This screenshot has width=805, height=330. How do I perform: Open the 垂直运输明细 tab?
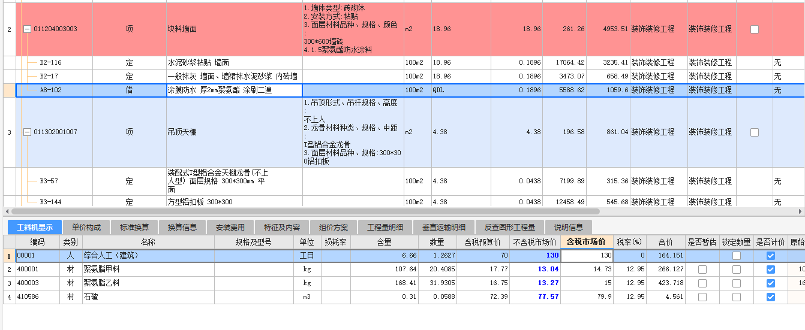click(444, 228)
